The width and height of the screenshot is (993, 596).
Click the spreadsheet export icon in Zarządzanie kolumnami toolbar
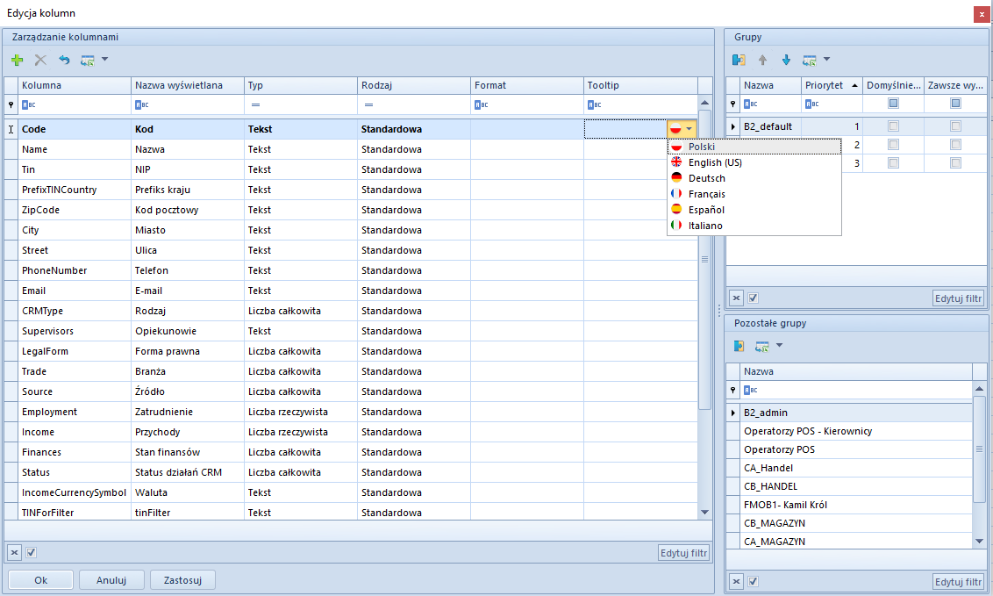(x=88, y=61)
